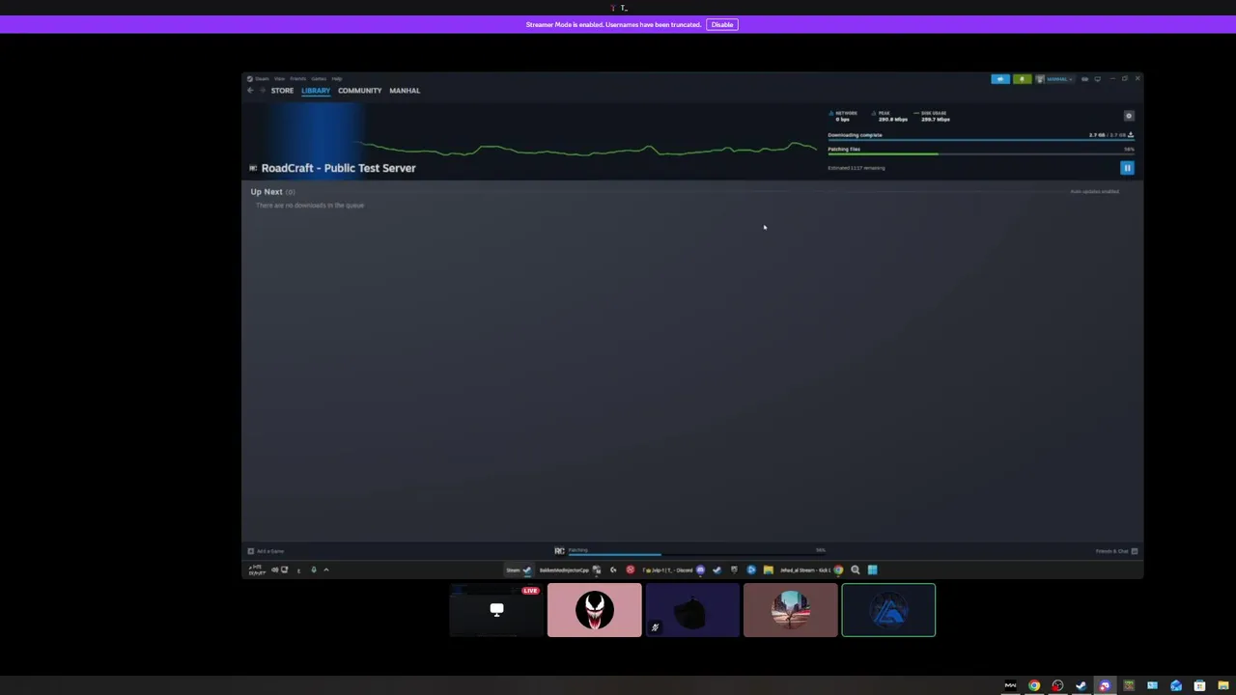Select the muted dark avatar participant tile
The width and height of the screenshot is (1236, 695).
692,610
